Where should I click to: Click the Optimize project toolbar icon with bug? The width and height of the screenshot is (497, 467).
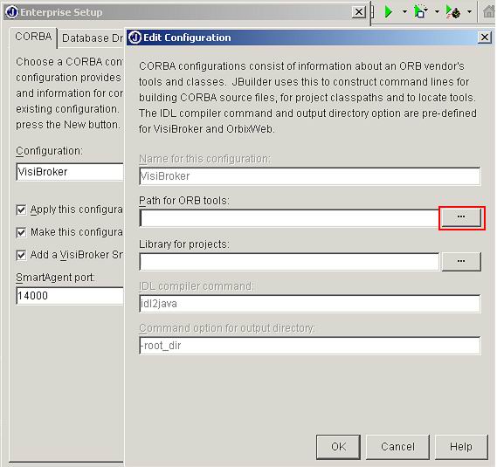(453, 12)
